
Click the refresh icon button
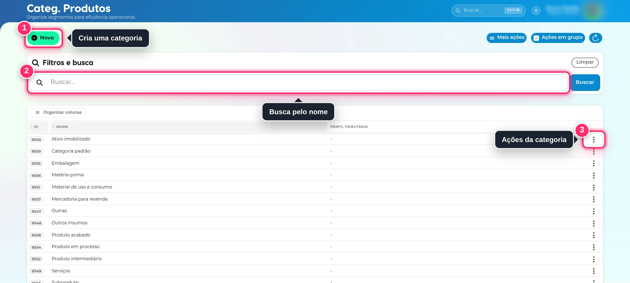coord(595,38)
